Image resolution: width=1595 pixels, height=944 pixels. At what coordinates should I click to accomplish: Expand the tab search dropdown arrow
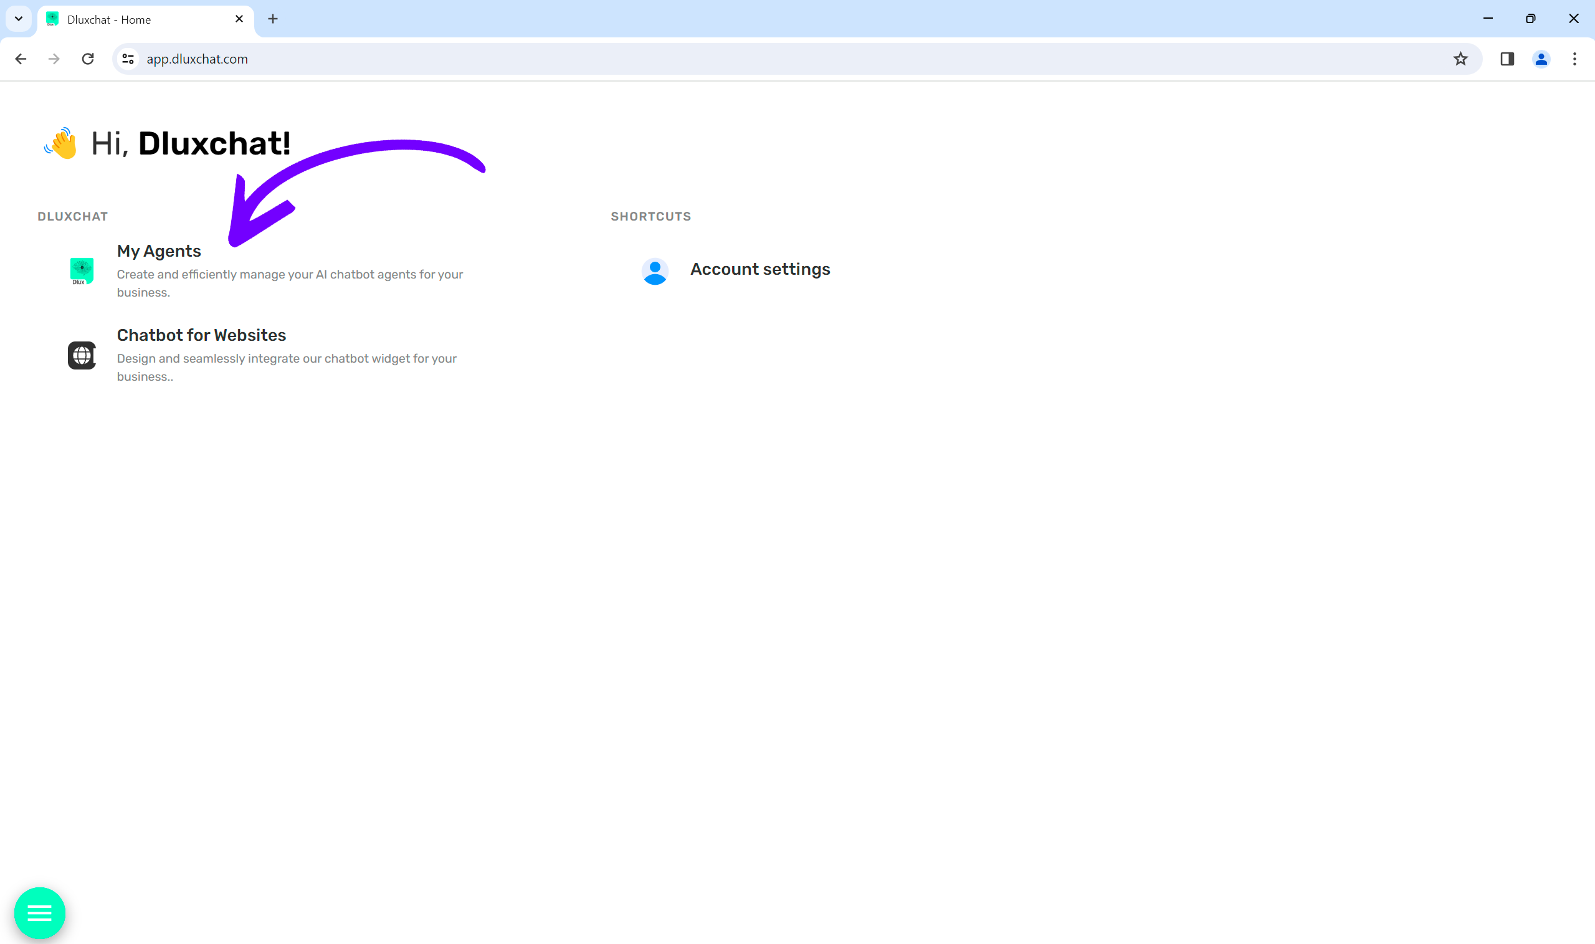19,19
